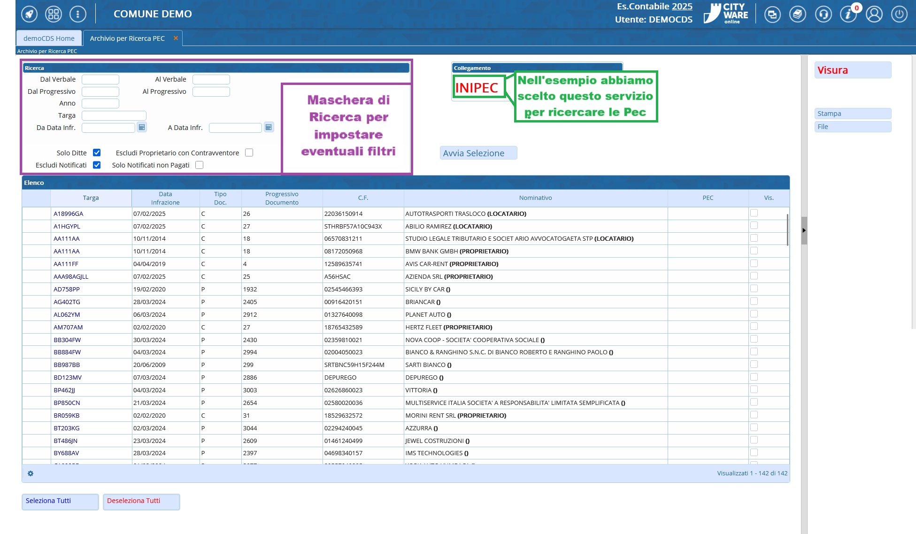Viewport: 916px width, 534px height.
Task: Open calendar picker for A Data Infr.
Action: pos(269,127)
